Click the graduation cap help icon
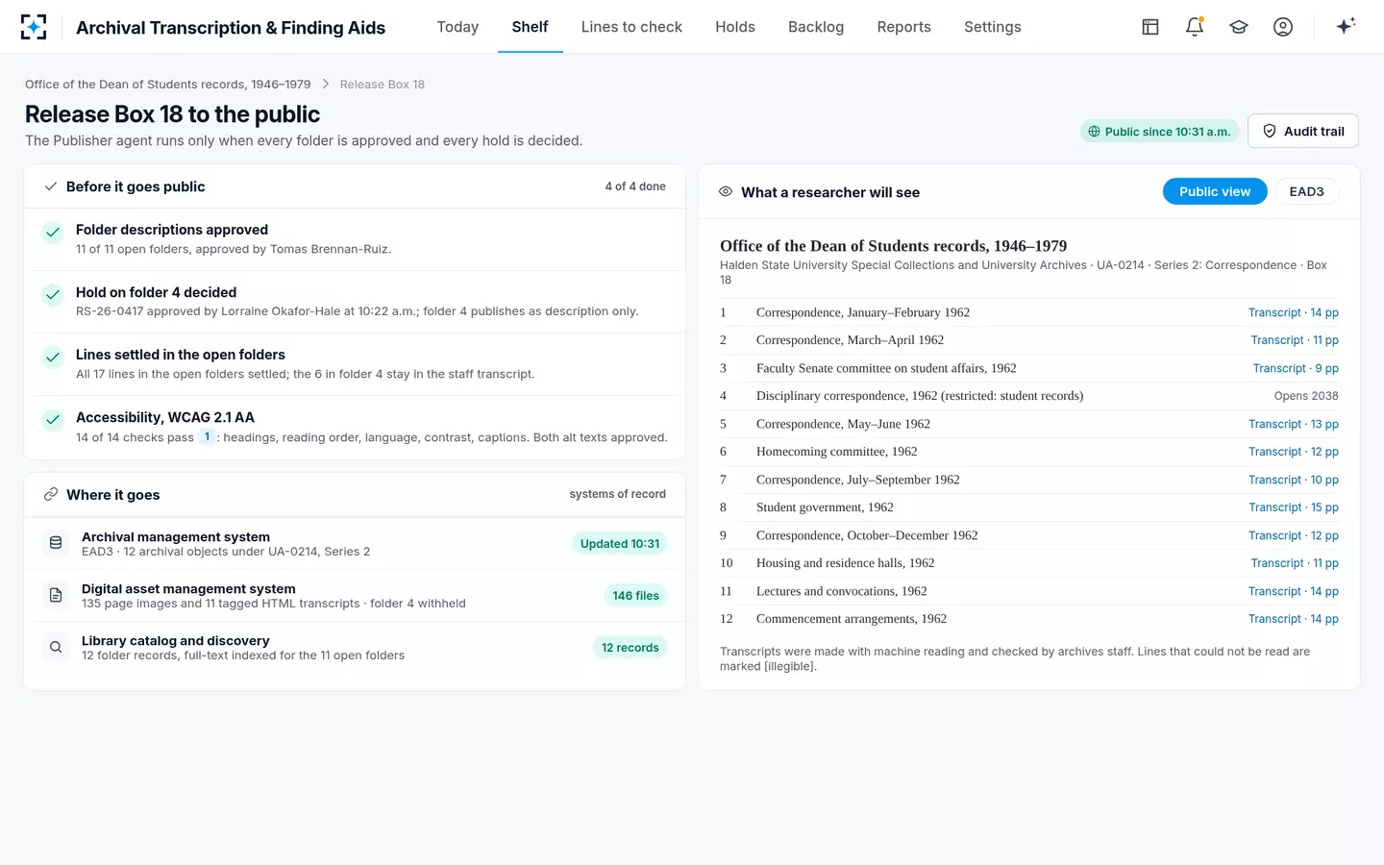 [x=1239, y=27]
